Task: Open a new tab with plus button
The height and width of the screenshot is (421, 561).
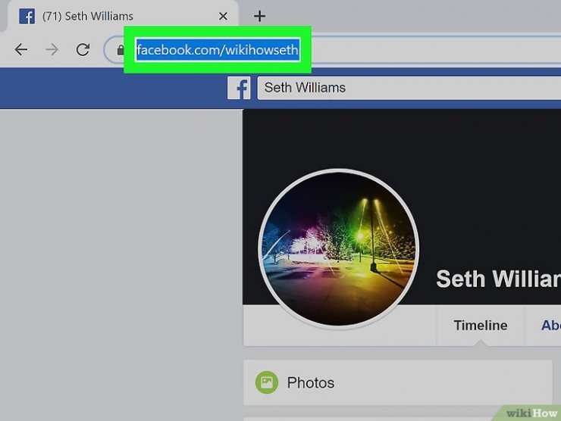Action: [x=259, y=16]
